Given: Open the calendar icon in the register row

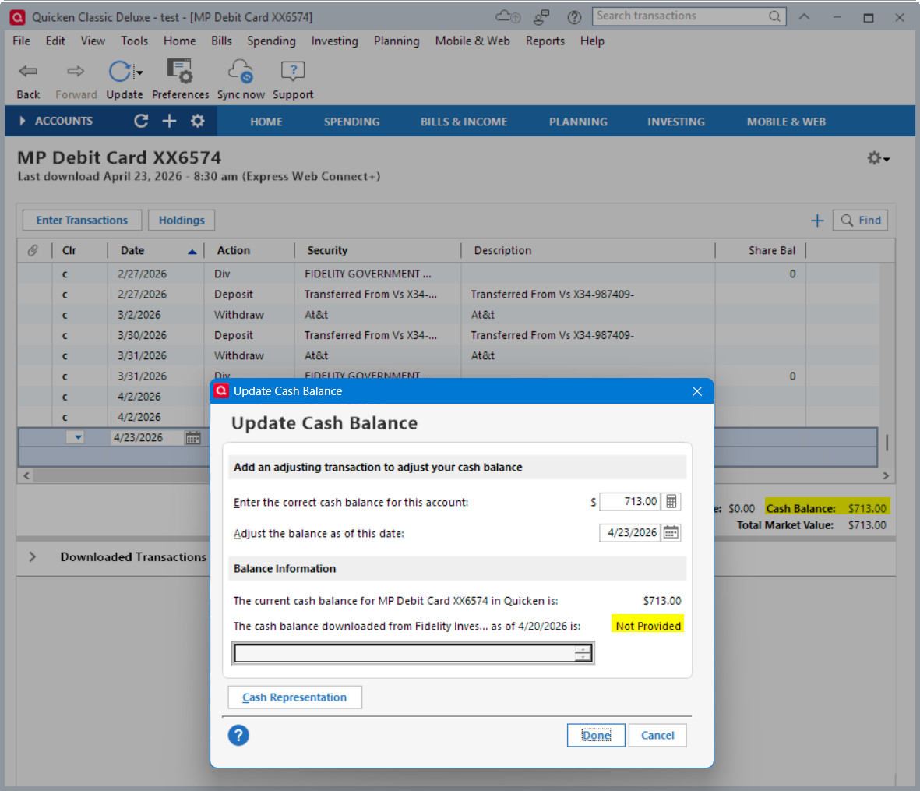Looking at the screenshot, I should pos(193,438).
